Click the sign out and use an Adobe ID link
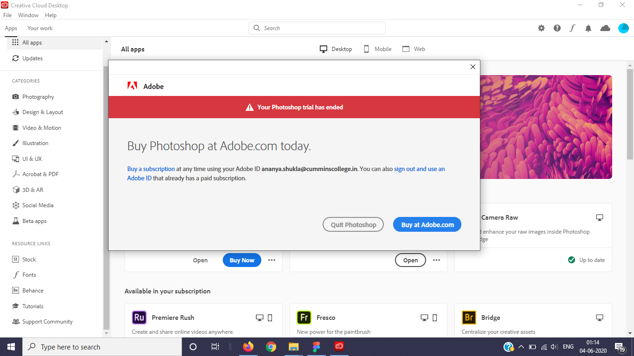The height and width of the screenshot is (356, 634). pos(419,169)
